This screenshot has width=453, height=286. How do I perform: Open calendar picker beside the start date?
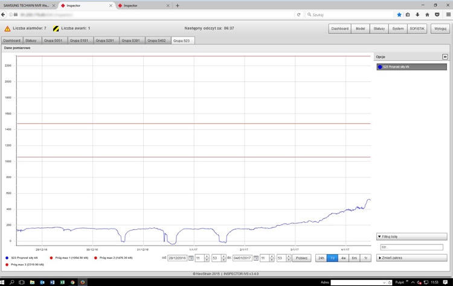click(191, 258)
